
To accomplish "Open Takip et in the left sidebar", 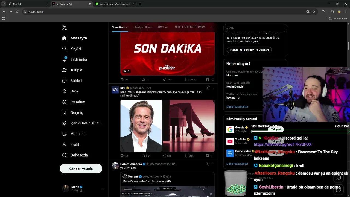I will coord(73,70).
